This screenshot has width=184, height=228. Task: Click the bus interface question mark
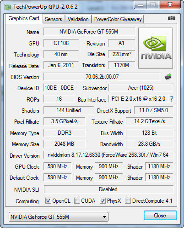[x=172, y=99]
